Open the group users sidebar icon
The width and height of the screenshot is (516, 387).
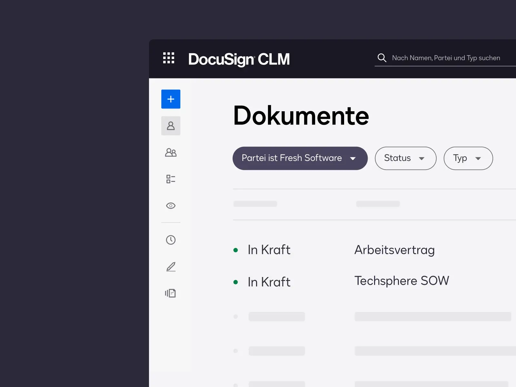[x=171, y=152]
